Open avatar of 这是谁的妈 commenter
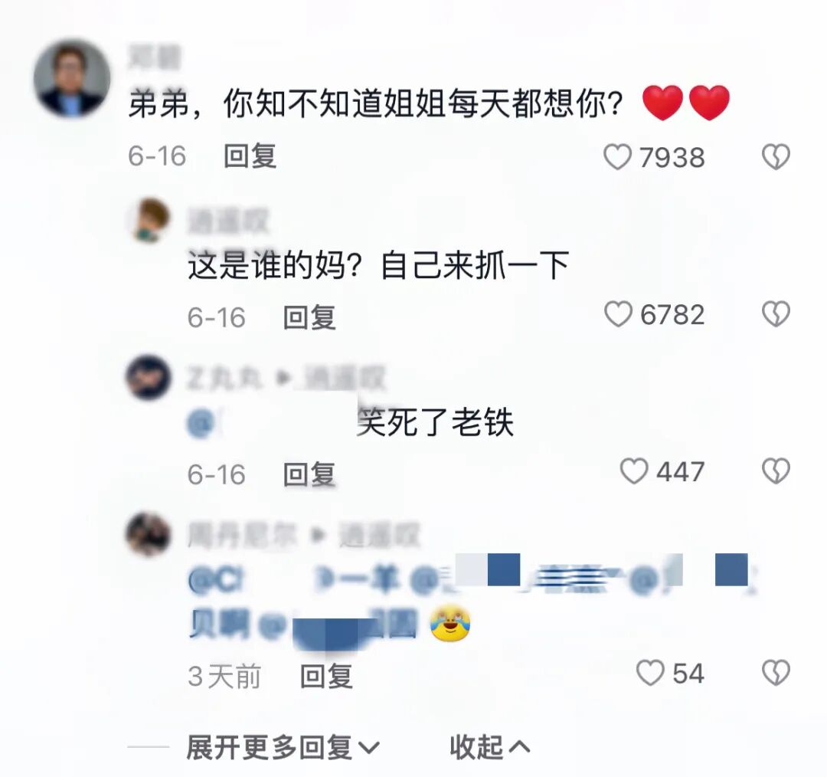 (x=149, y=220)
